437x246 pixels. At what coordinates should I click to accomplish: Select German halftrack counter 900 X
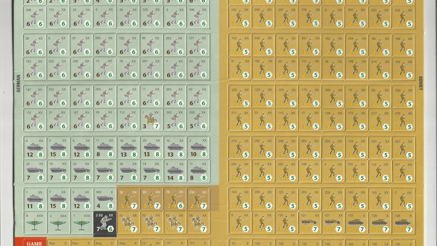(x=105, y=198)
